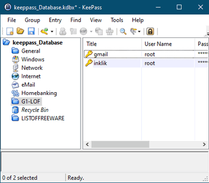The width and height of the screenshot is (209, 183).
Task: Select the Network group
Action: [x=32, y=68]
